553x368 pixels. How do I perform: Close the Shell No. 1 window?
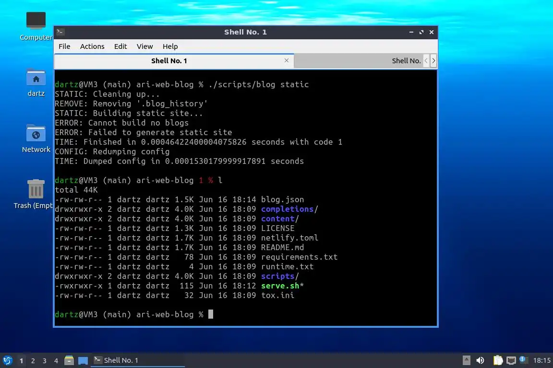click(x=432, y=32)
